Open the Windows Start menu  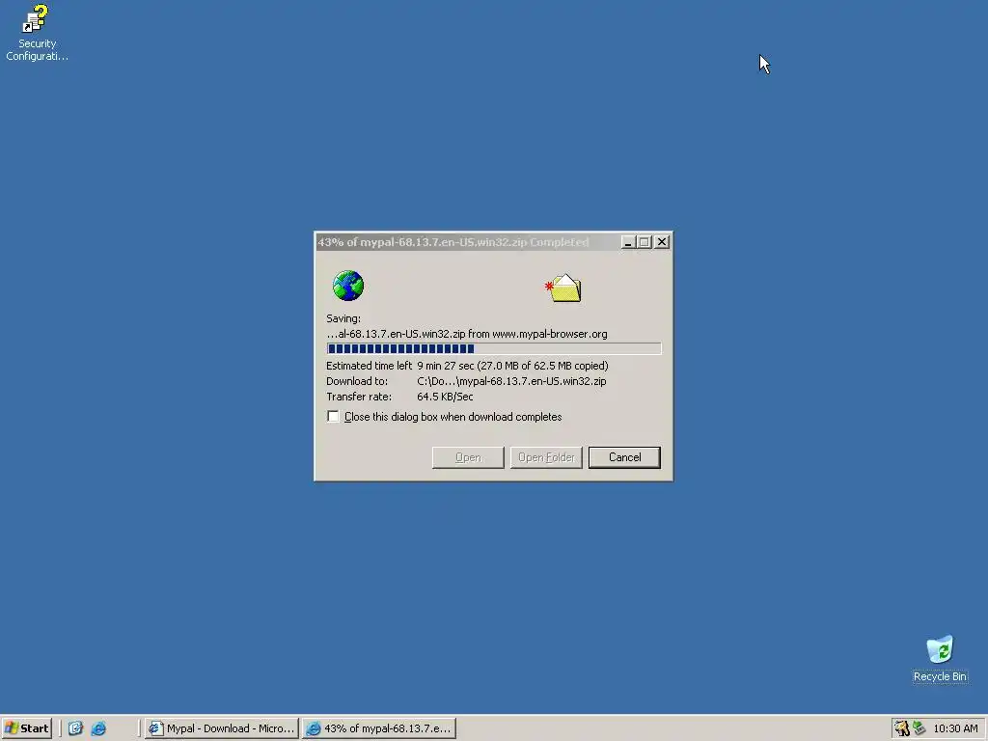(26, 728)
